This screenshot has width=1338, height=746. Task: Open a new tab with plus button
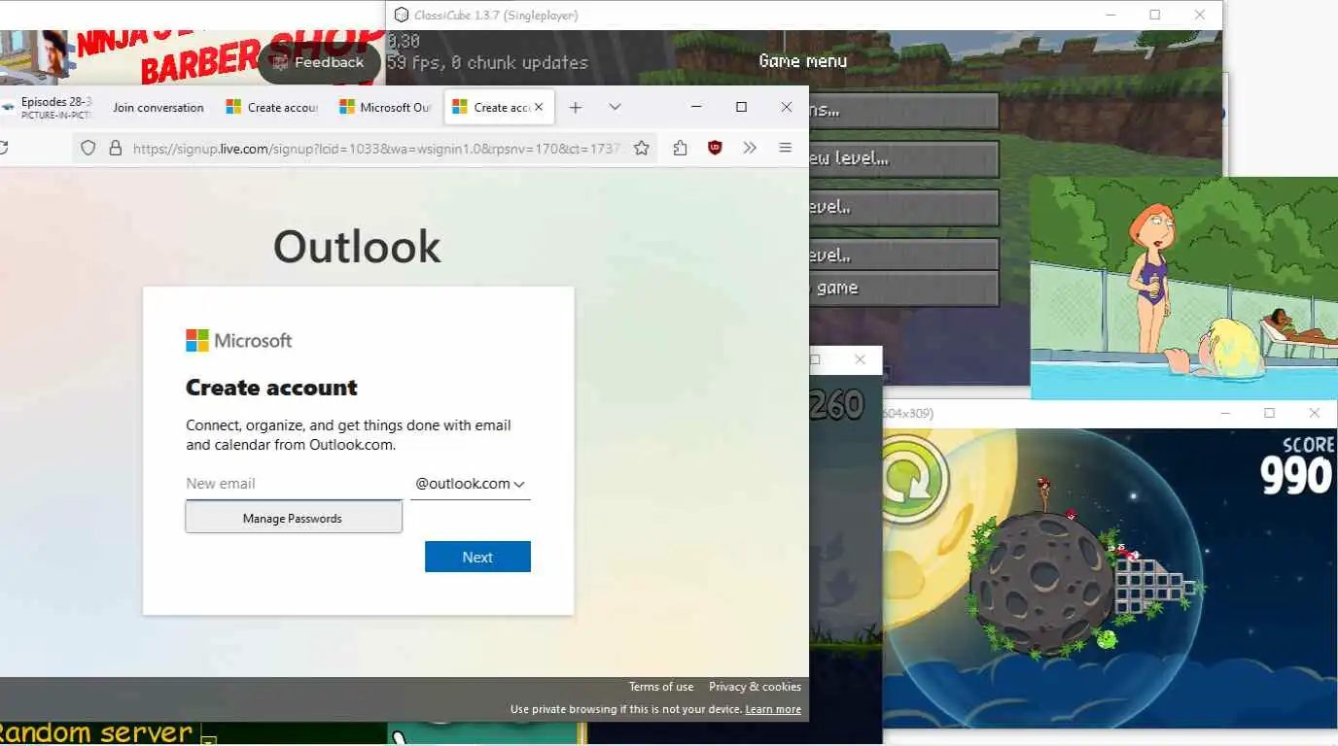(x=576, y=108)
